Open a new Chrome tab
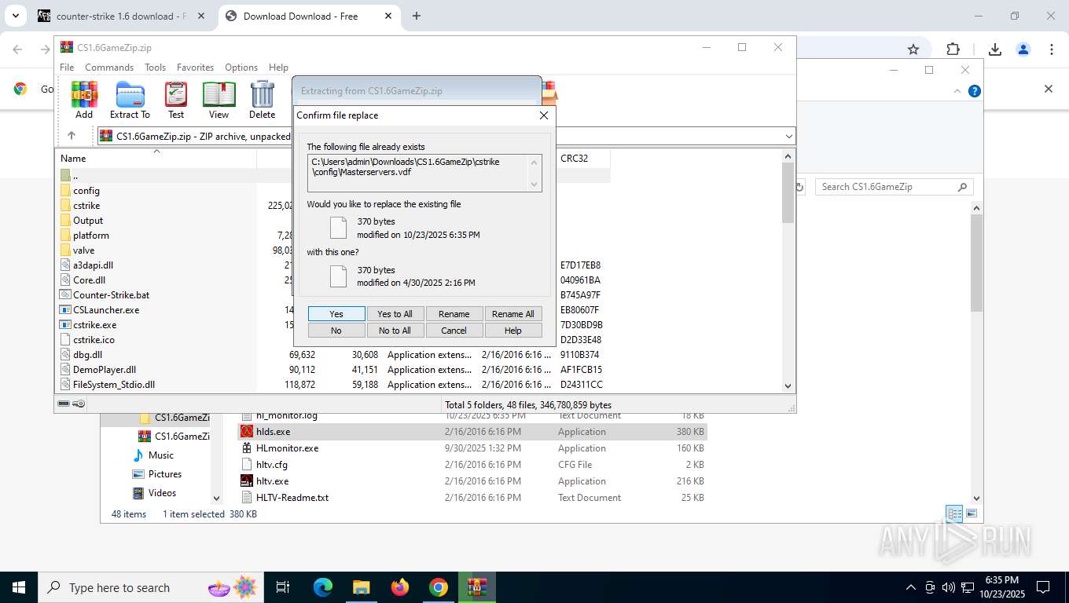The image size is (1069, 603). click(416, 16)
